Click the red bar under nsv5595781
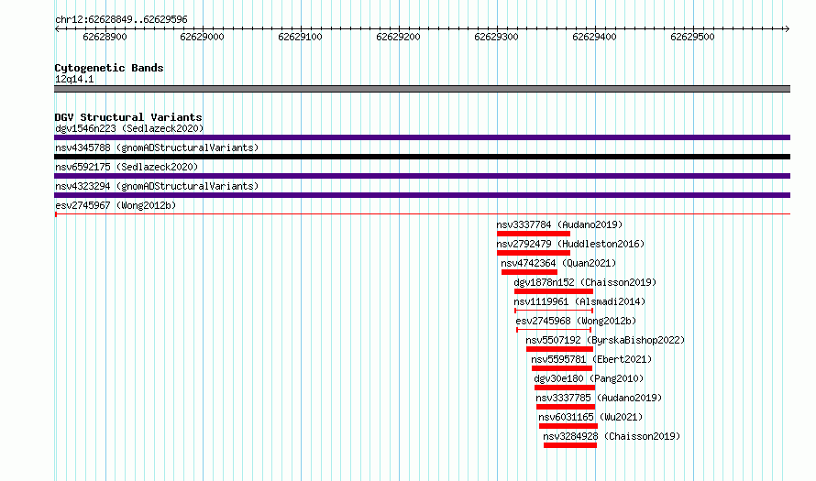This screenshot has height=481, width=816. click(562, 368)
